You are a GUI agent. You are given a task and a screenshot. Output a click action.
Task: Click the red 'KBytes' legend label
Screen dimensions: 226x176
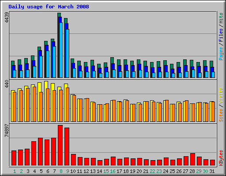coord(221,158)
